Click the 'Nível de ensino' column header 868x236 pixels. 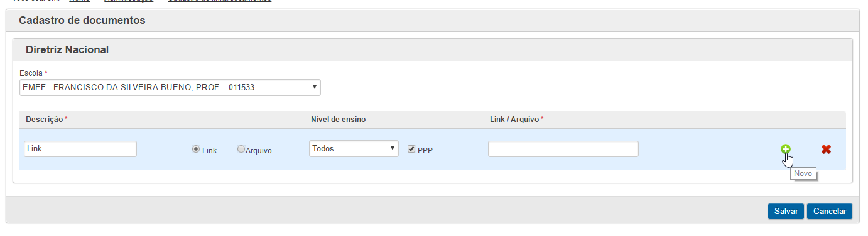[x=339, y=119]
